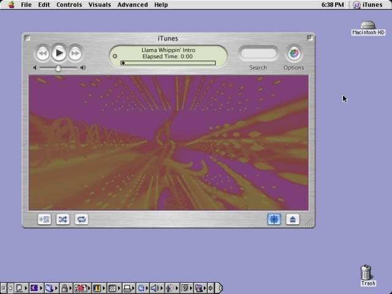Click the Trash icon on the desktop

pyautogui.click(x=366, y=273)
